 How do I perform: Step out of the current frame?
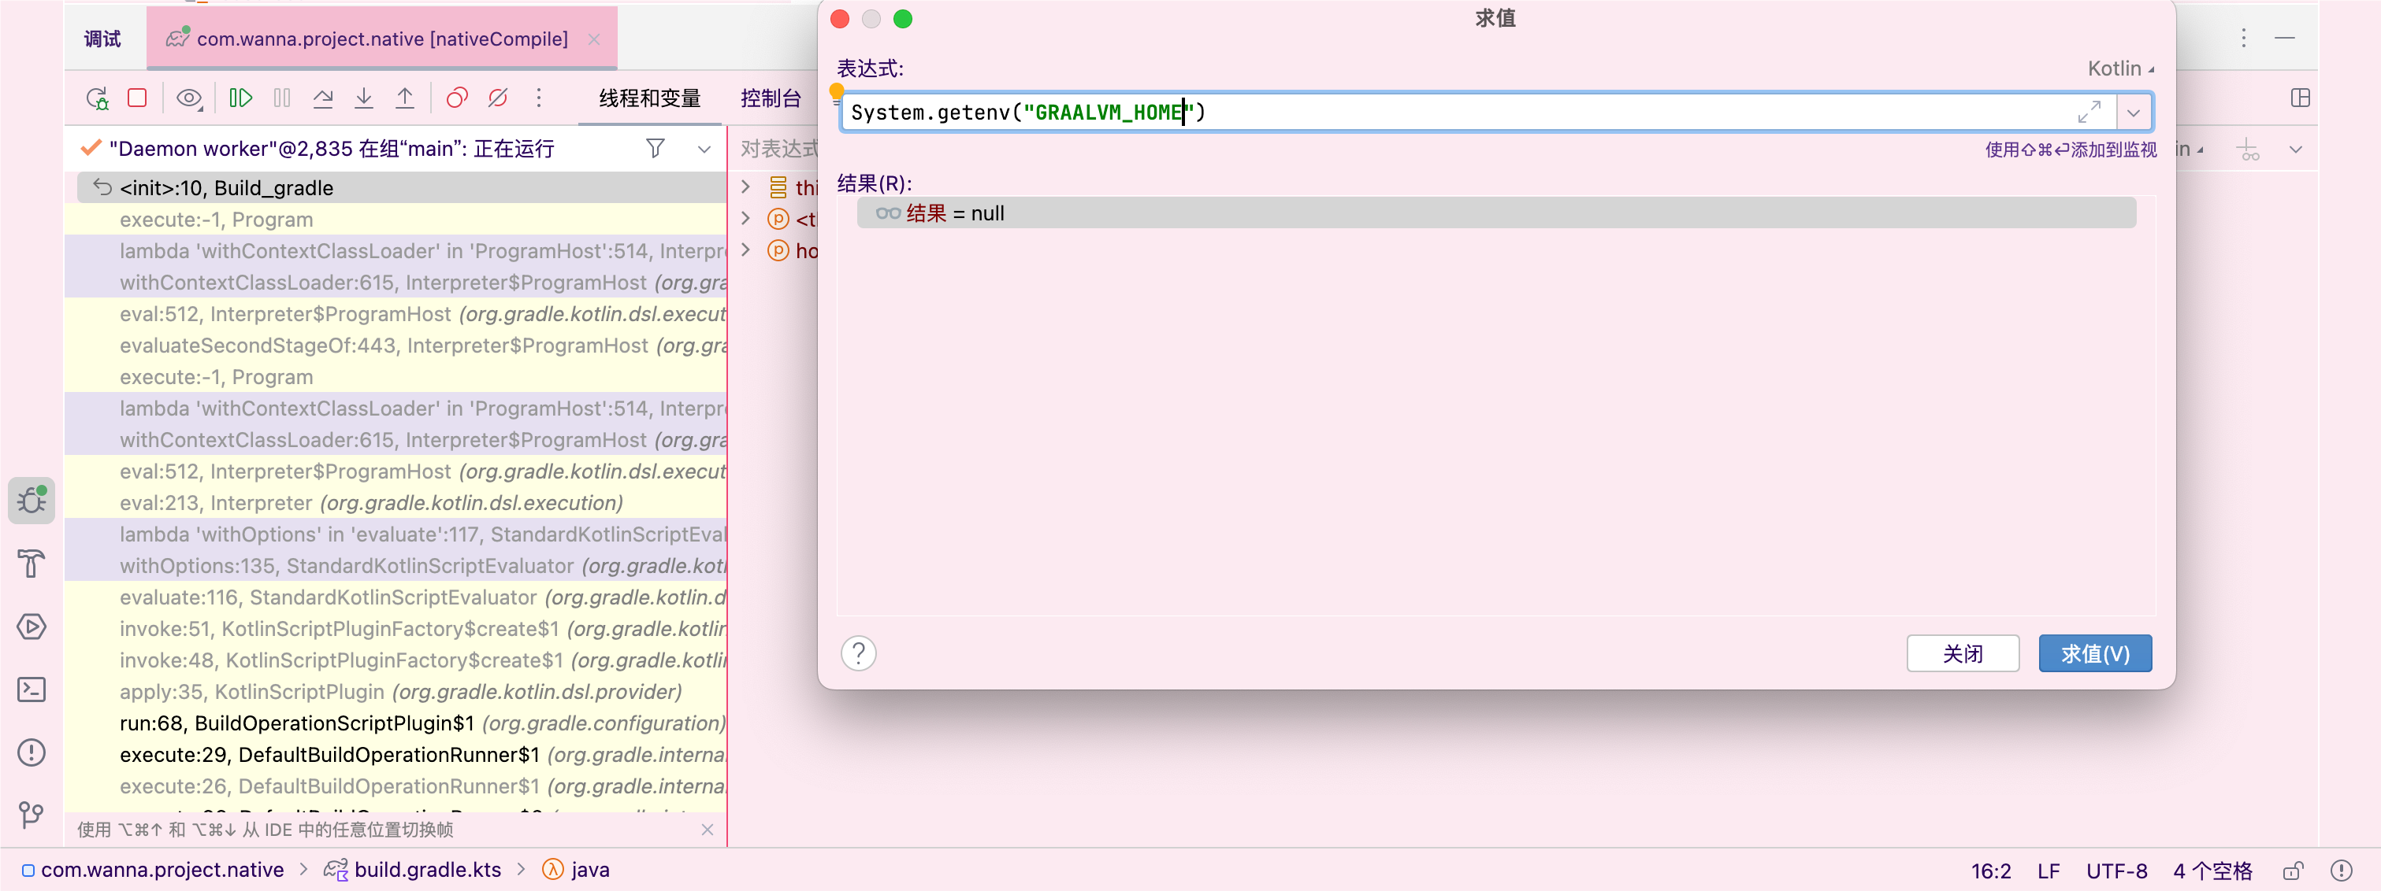click(405, 98)
